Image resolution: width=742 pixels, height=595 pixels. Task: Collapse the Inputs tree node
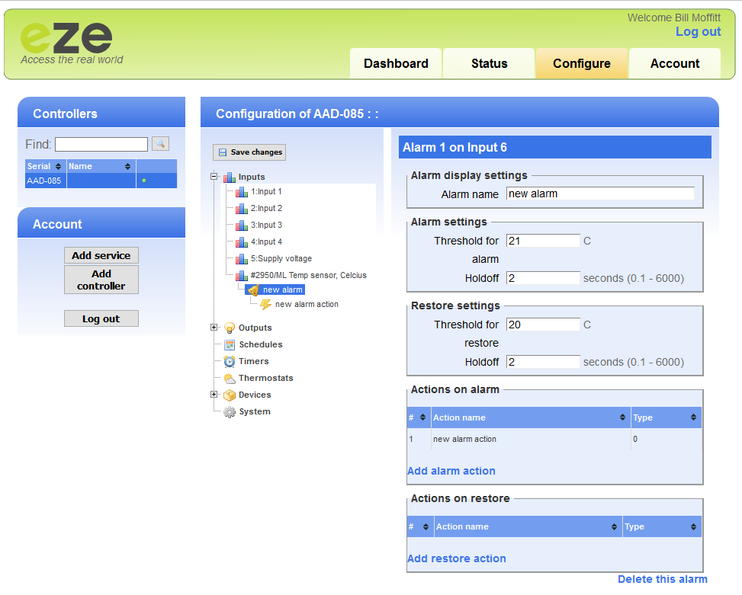(214, 176)
